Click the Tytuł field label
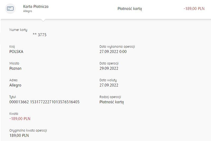This screenshot has width=211, height=141. (x=13, y=97)
